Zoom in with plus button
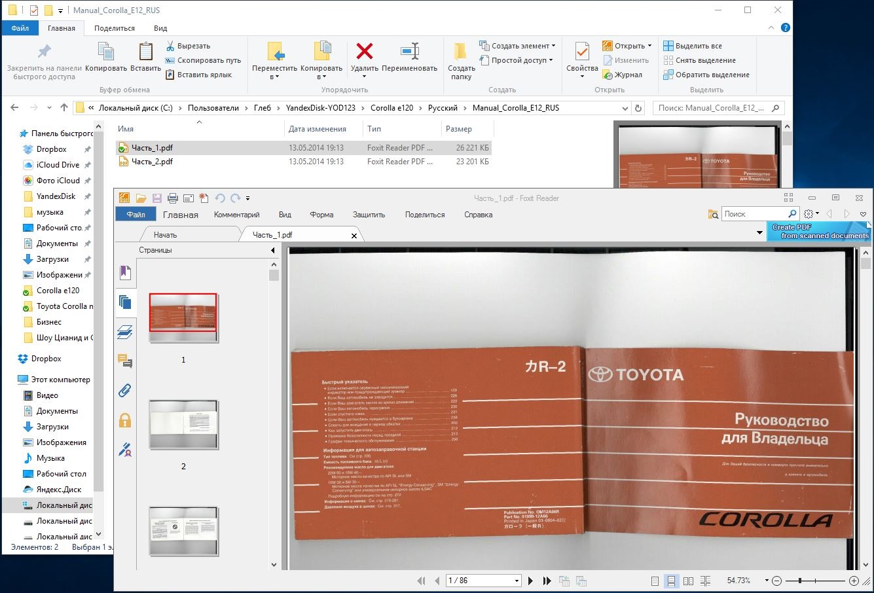 tap(854, 581)
